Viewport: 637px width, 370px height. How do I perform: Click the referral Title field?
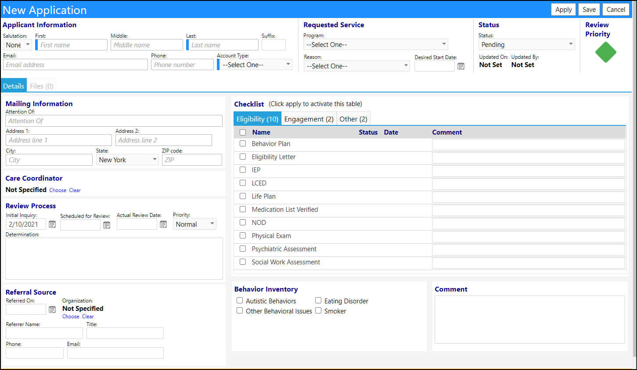(x=125, y=333)
